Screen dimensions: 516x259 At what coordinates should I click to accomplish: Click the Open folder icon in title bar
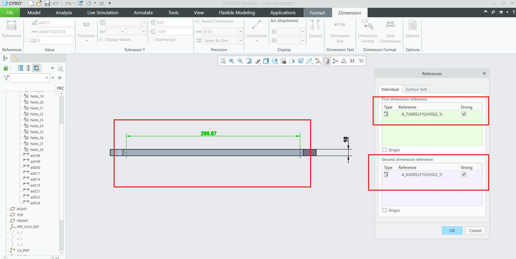(x=40, y=4)
